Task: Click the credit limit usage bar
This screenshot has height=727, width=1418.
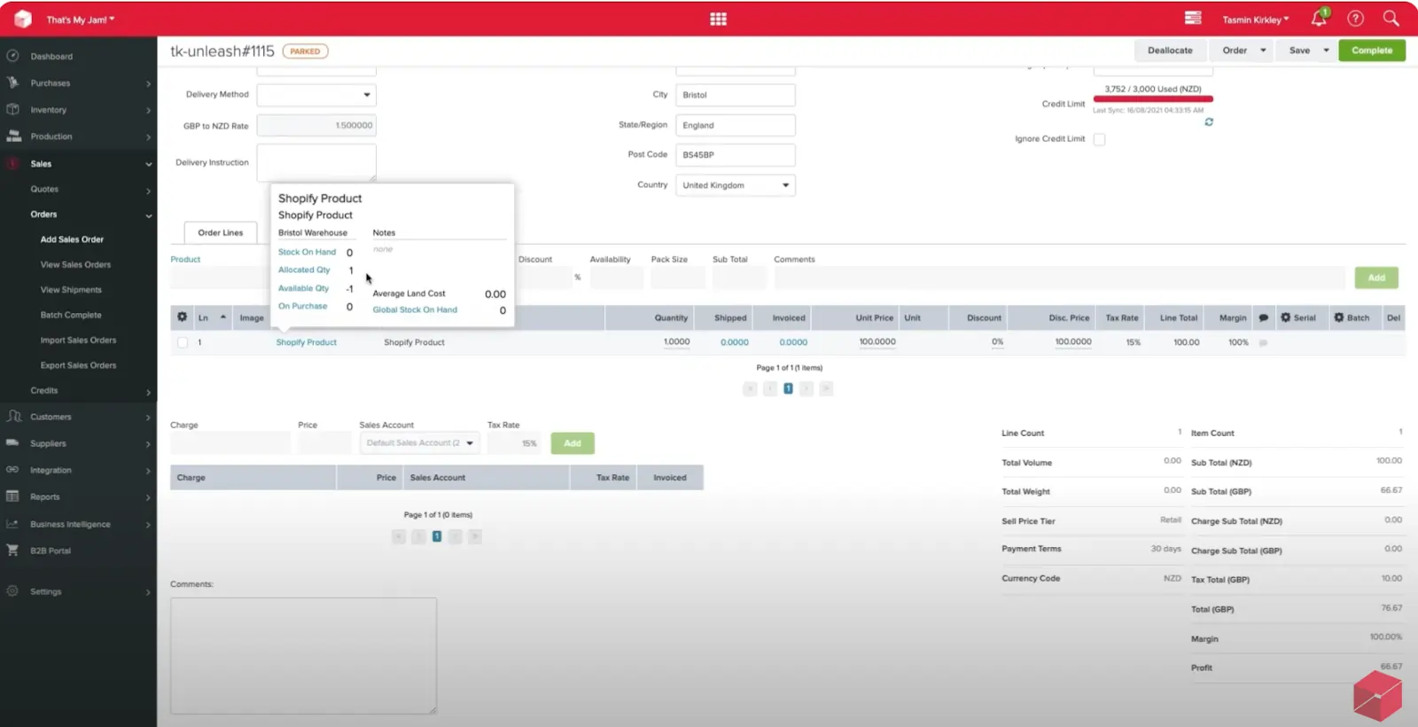Action: tap(1153, 99)
